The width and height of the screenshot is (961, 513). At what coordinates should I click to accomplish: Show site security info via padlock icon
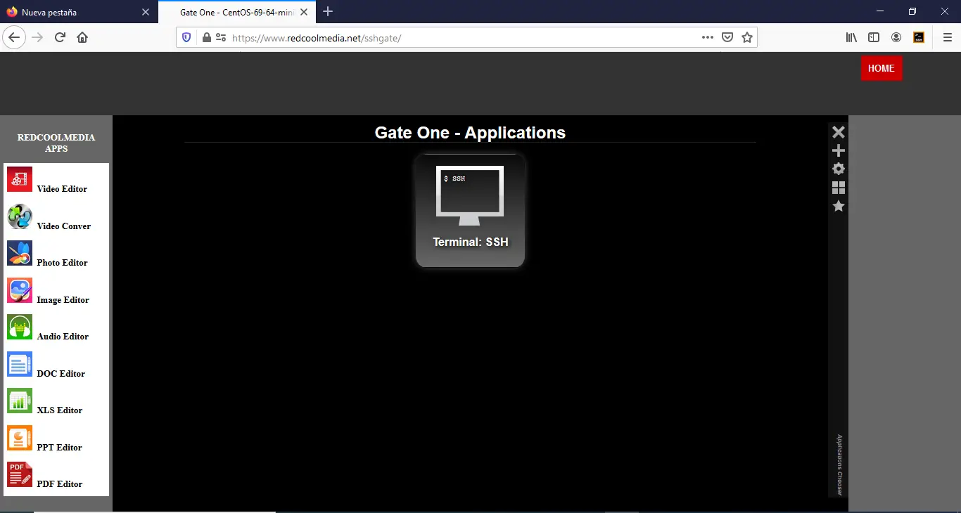[x=207, y=37]
